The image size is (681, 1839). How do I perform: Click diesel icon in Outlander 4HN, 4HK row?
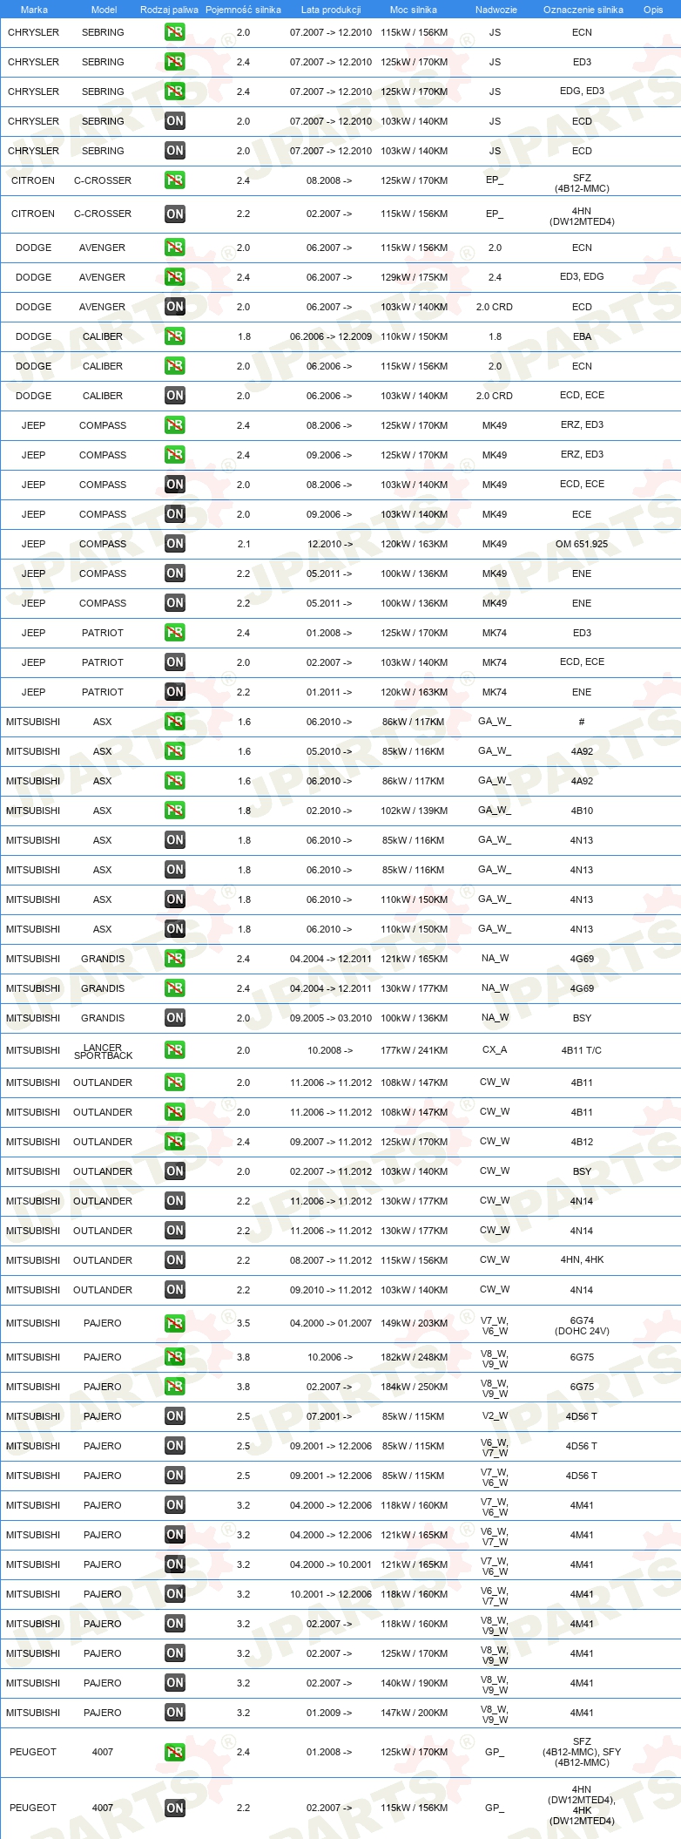pos(175,1260)
